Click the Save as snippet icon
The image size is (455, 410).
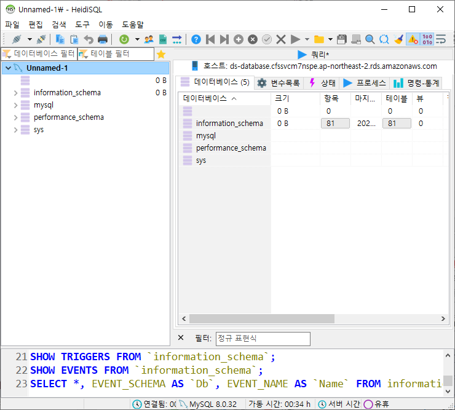pos(356,39)
